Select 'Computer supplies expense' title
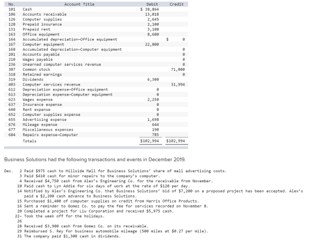 point(51,115)
